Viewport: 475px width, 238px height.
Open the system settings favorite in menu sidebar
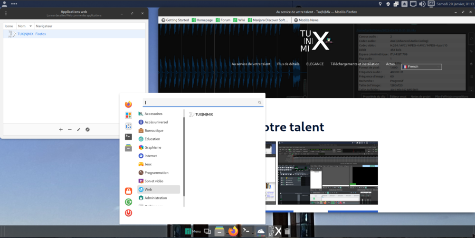128,126
